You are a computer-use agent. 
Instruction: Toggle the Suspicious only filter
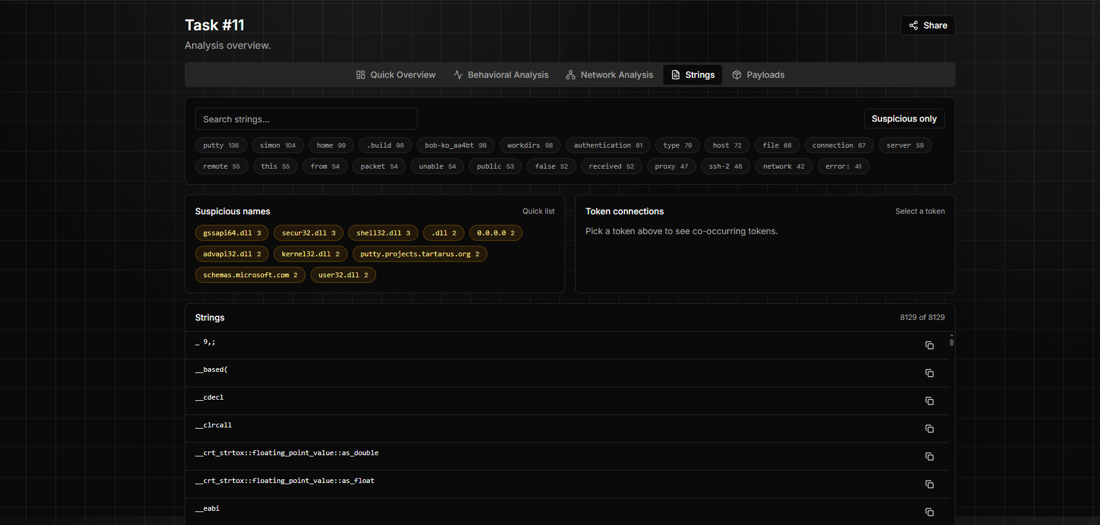[904, 119]
